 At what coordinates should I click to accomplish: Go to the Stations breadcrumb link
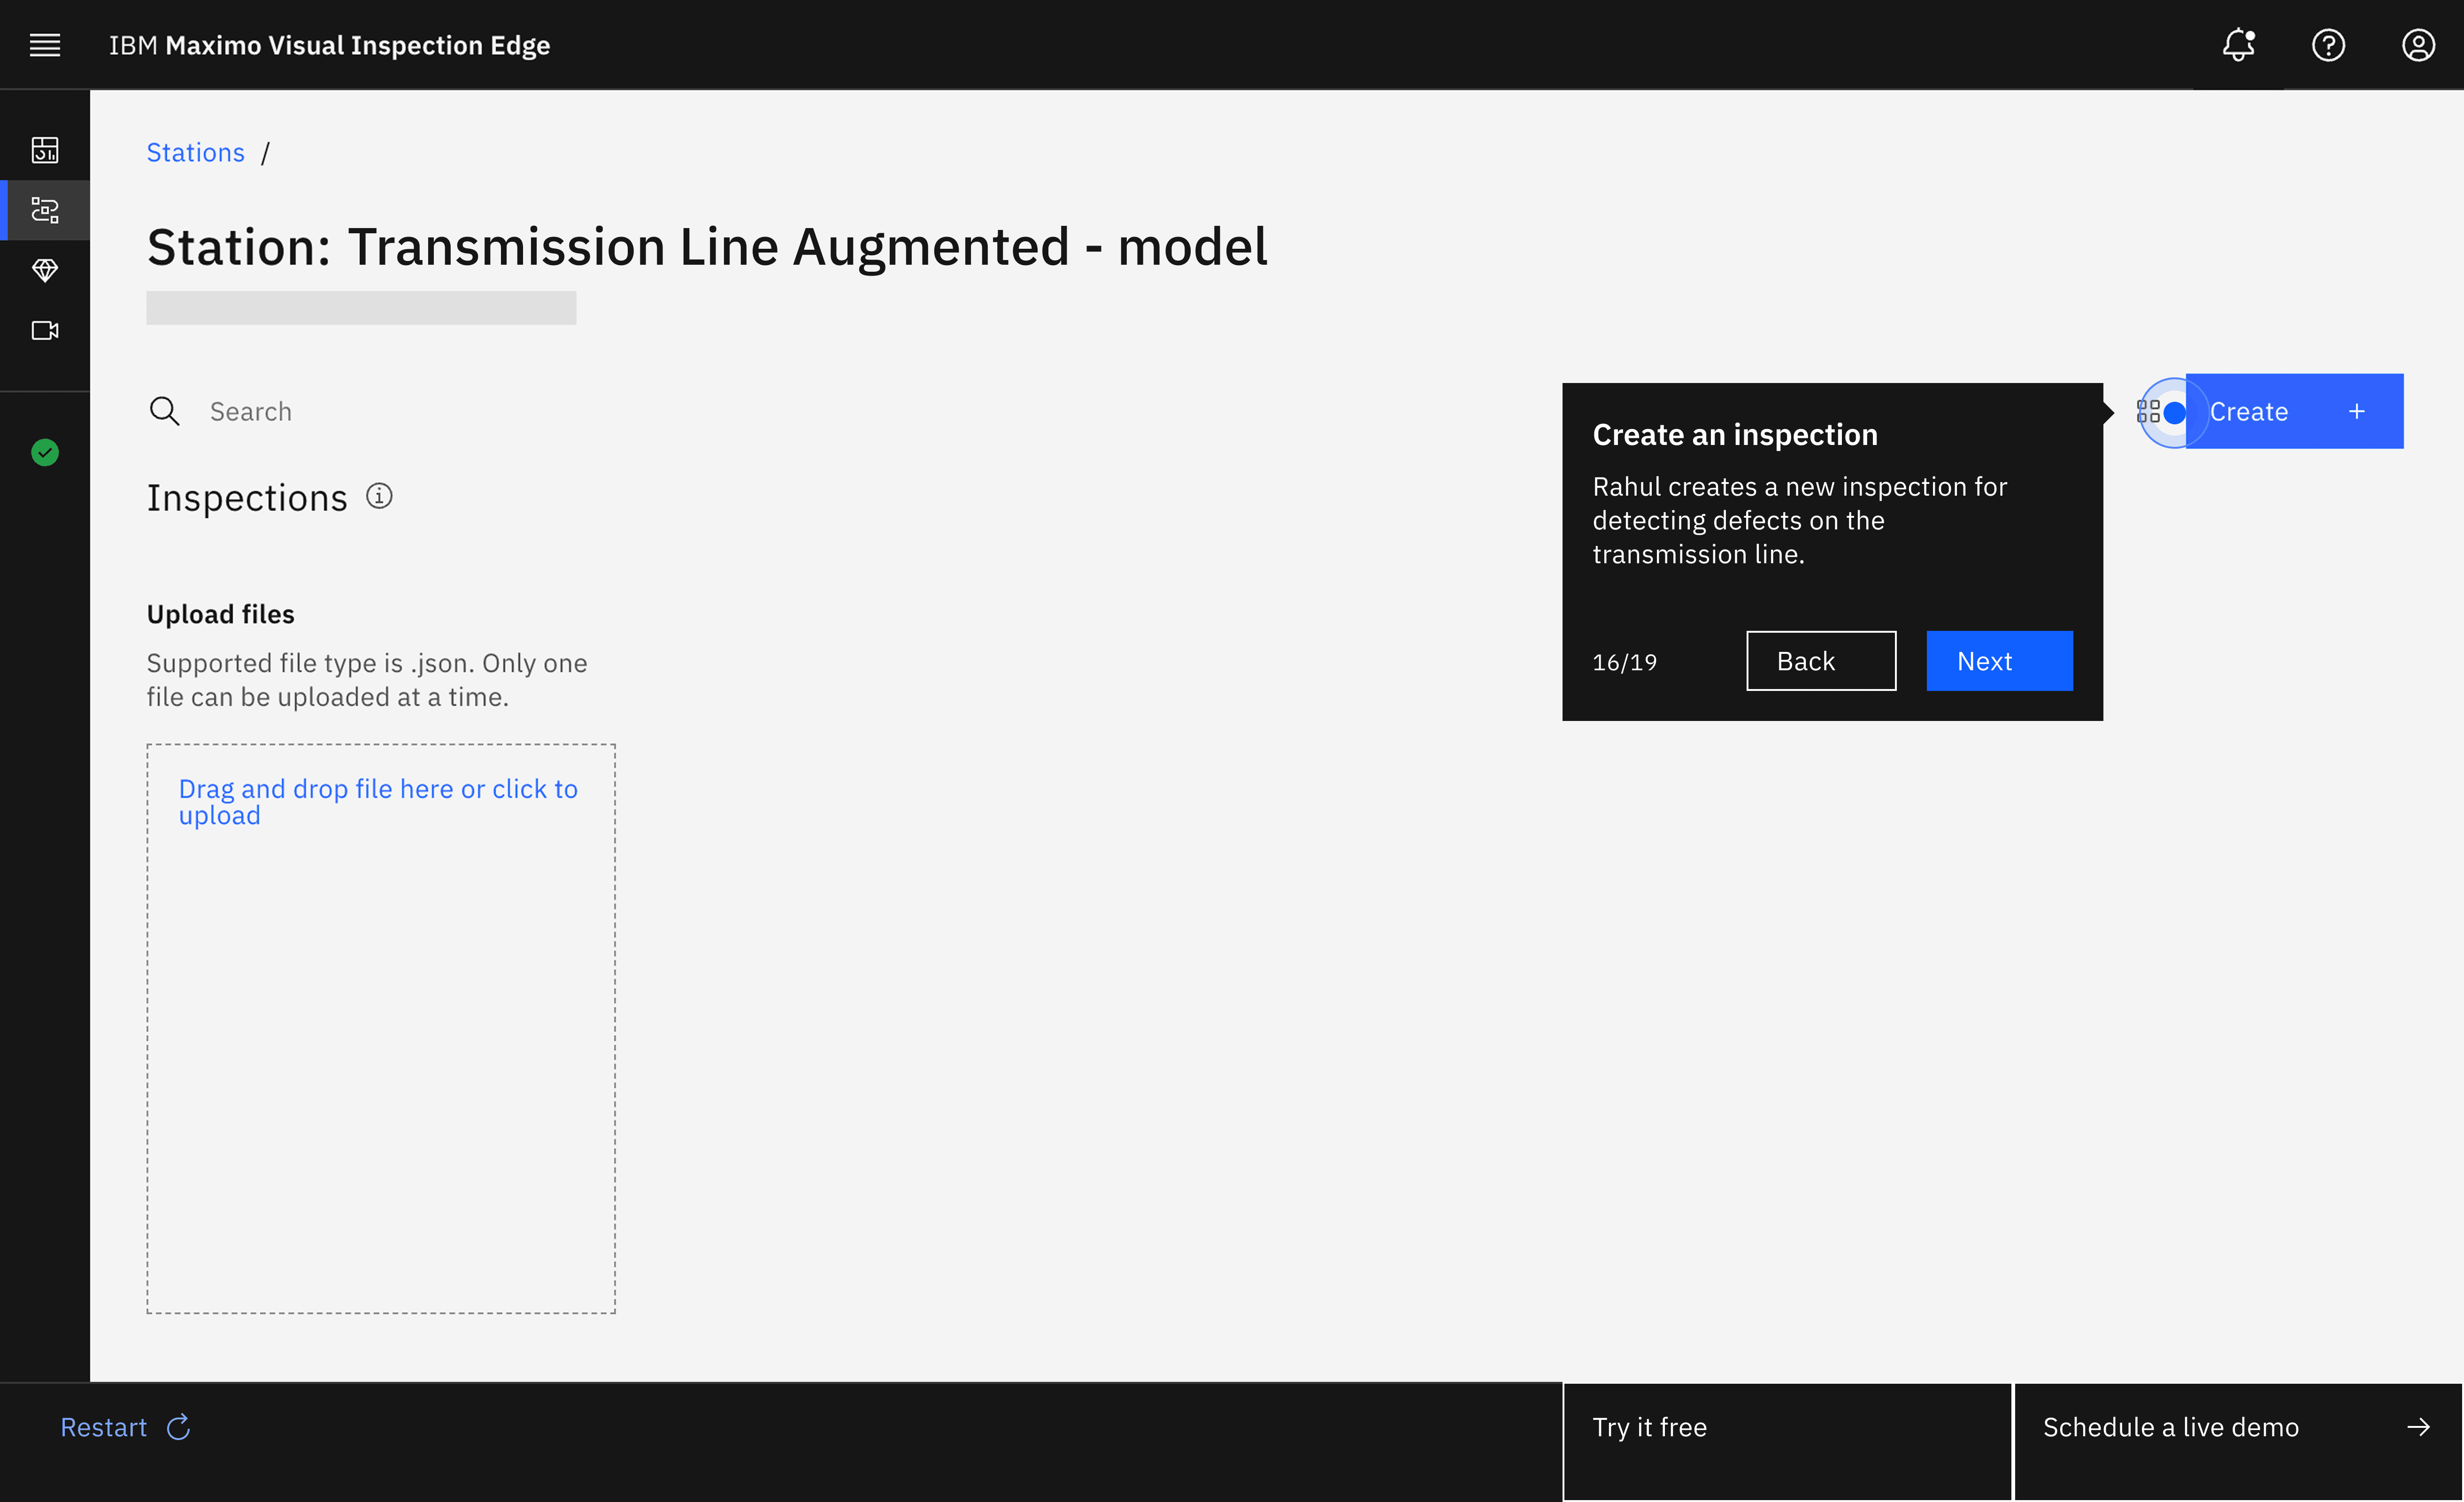pos(195,152)
